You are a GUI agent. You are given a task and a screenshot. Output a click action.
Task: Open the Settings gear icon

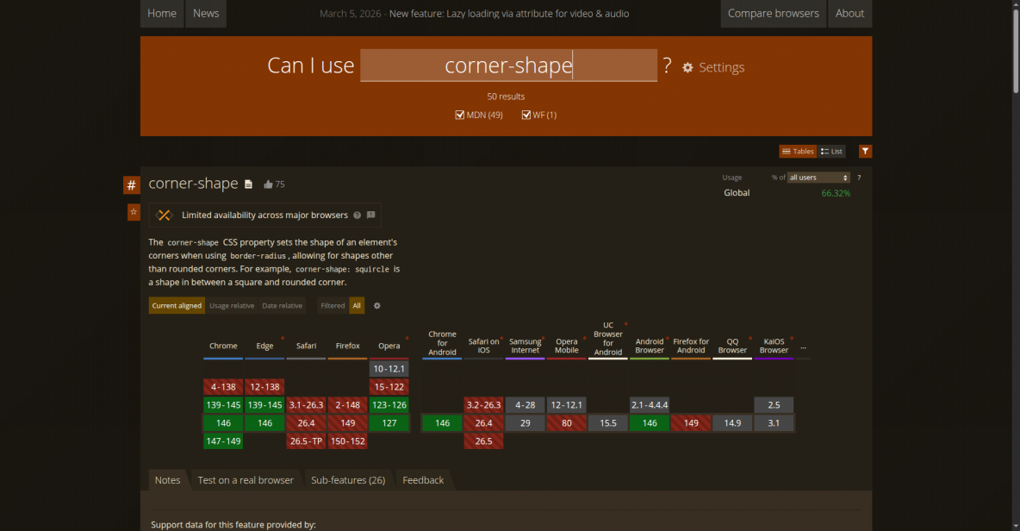pos(687,68)
